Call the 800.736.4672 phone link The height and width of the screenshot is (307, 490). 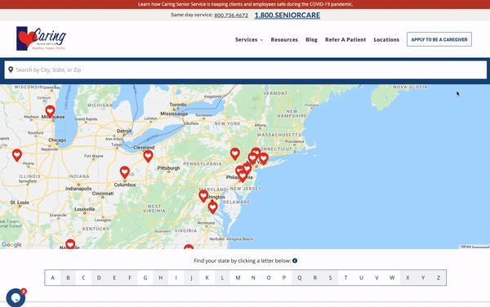231,15
